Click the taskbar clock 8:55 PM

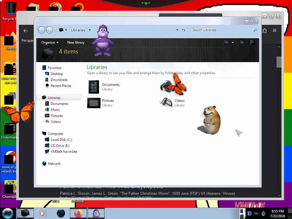tap(277, 211)
